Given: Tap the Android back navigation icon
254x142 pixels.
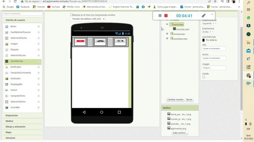Looking at the screenshot, I should [84, 112].
